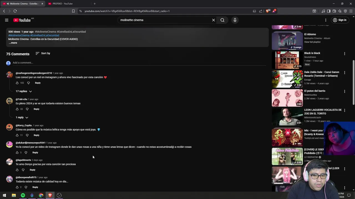Open @carlosgerardogonzalezgarci210 channel
Viewport: 355px width, 199px height.
34,73
